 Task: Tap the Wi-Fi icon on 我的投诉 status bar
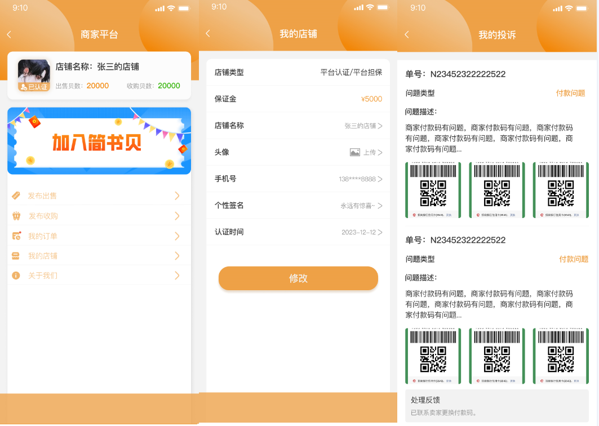569,8
